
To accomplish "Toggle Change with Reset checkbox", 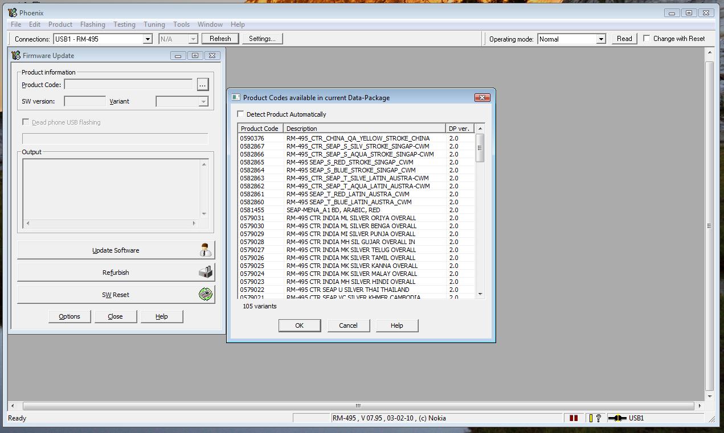I will [x=647, y=38].
